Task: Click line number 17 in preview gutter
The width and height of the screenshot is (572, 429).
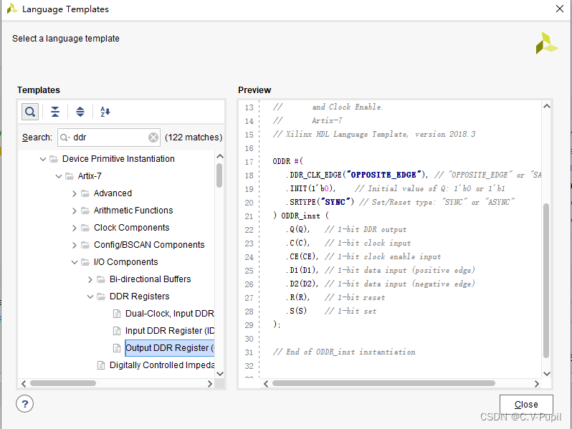Action: click(x=249, y=162)
